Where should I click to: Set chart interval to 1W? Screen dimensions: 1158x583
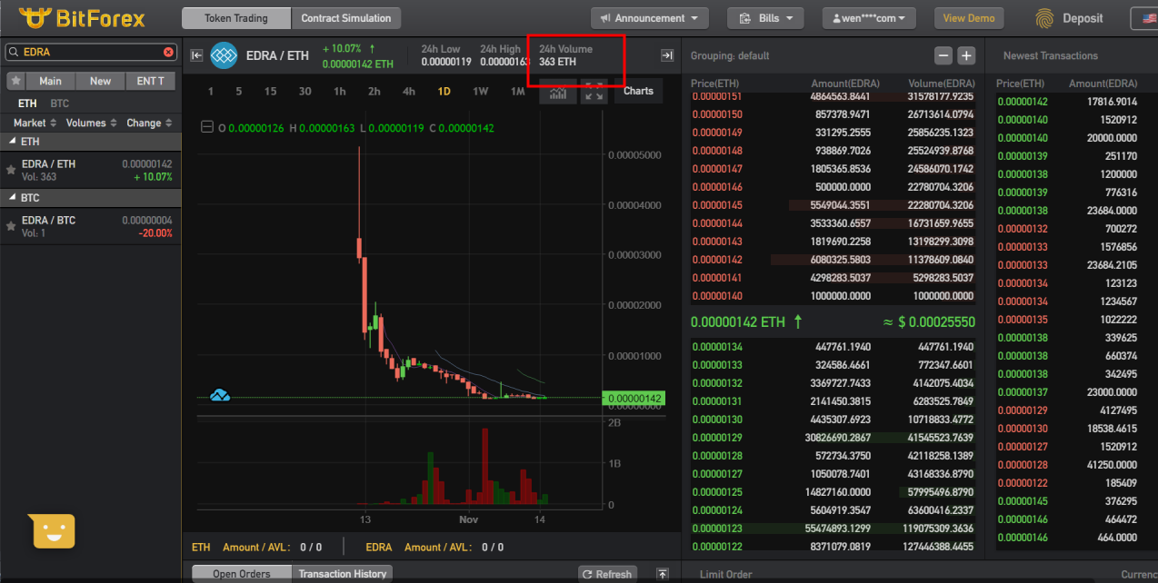pos(480,91)
